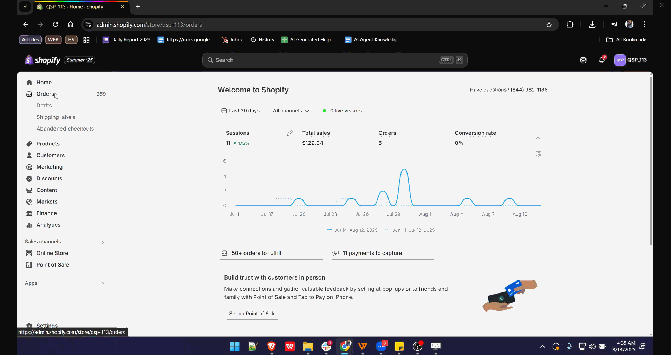Click the edit pencil icon beside Sessions
The width and height of the screenshot is (671, 355).
coord(289,133)
